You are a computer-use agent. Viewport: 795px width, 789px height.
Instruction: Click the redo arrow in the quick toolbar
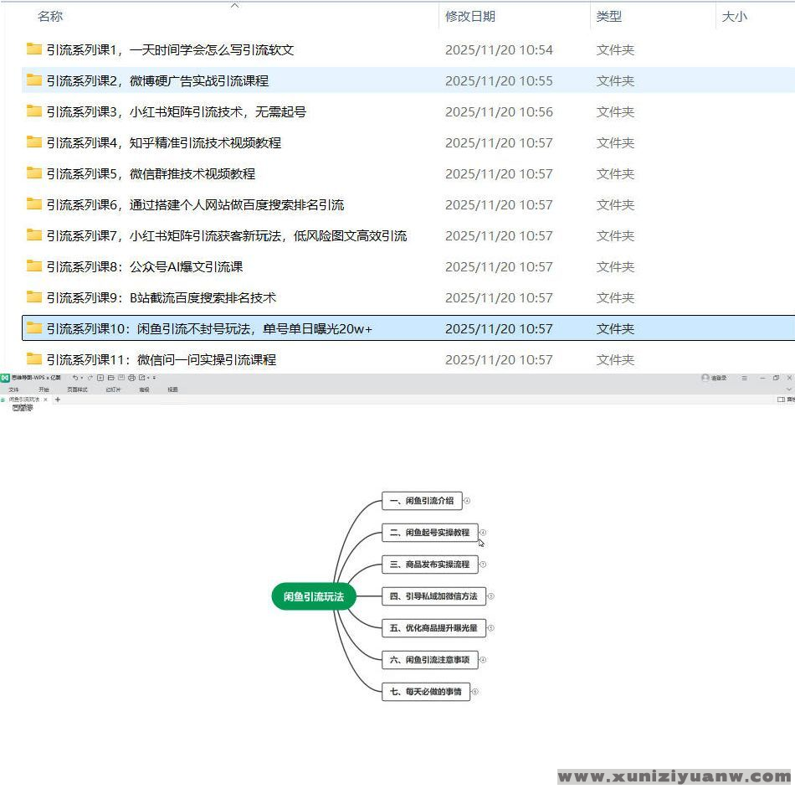[x=90, y=379]
